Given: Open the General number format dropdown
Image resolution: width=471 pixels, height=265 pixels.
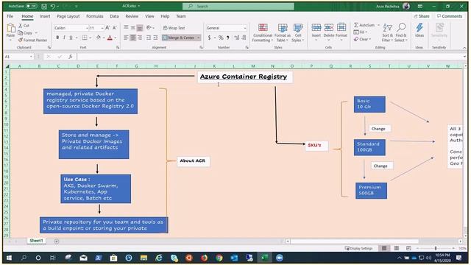Looking at the screenshot, I should [x=245, y=28].
